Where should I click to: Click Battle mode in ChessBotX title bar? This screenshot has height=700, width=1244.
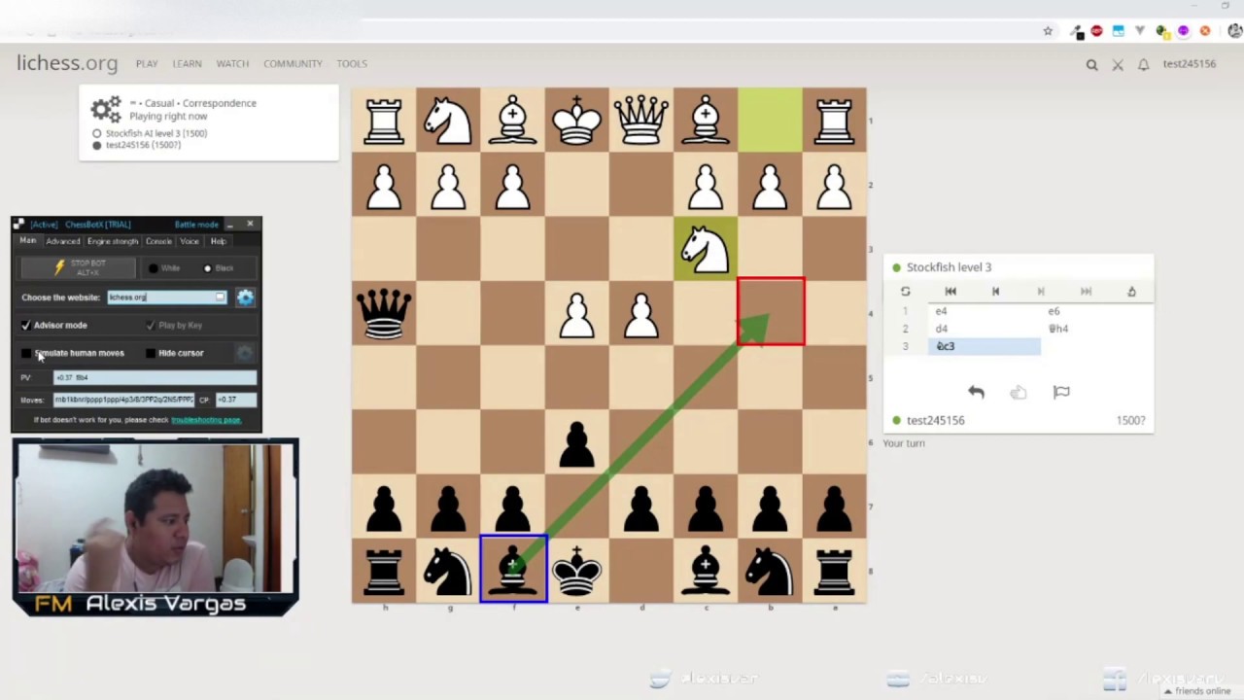click(x=196, y=225)
